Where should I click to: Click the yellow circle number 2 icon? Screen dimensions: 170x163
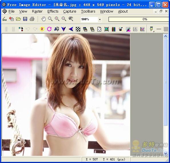coord(42,29)
